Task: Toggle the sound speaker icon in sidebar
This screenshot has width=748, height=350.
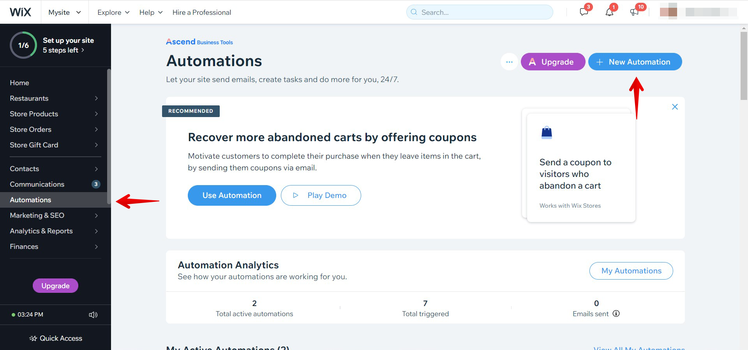Action: 93,315
